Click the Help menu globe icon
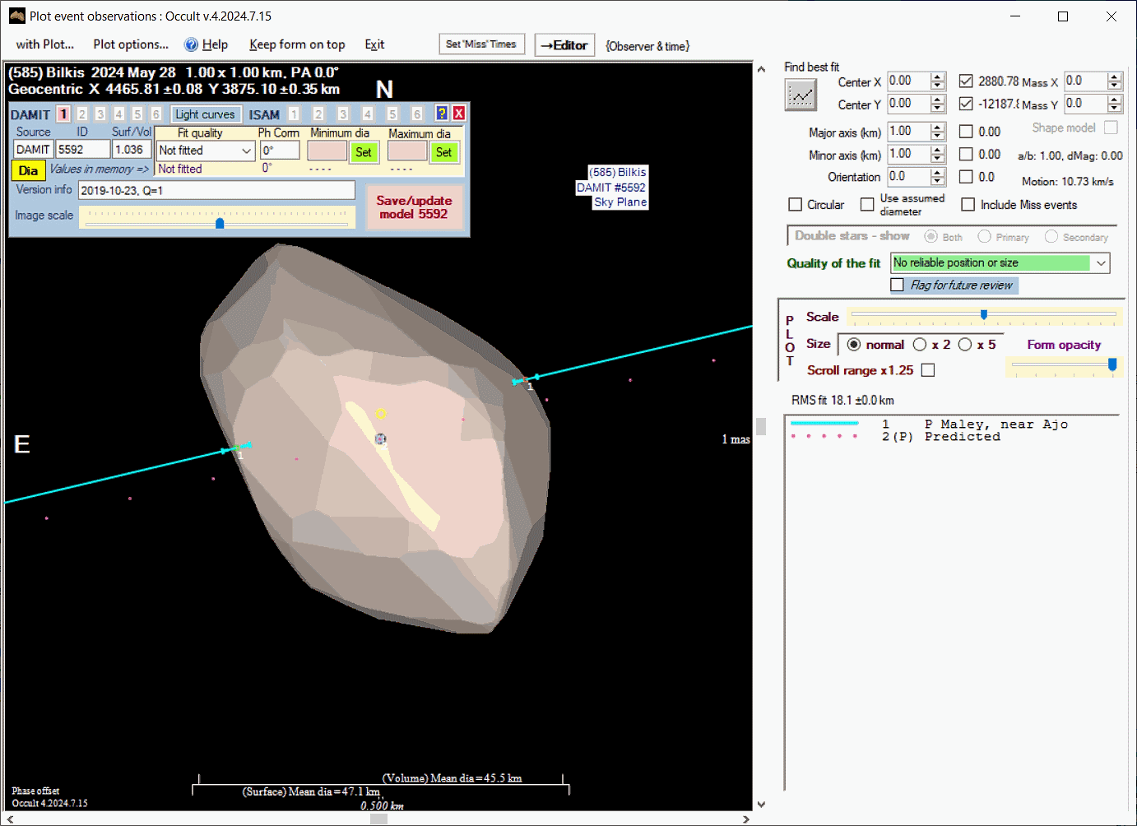Image resolution: width=1137 pixels, height=826 pixels. (191, 45)
